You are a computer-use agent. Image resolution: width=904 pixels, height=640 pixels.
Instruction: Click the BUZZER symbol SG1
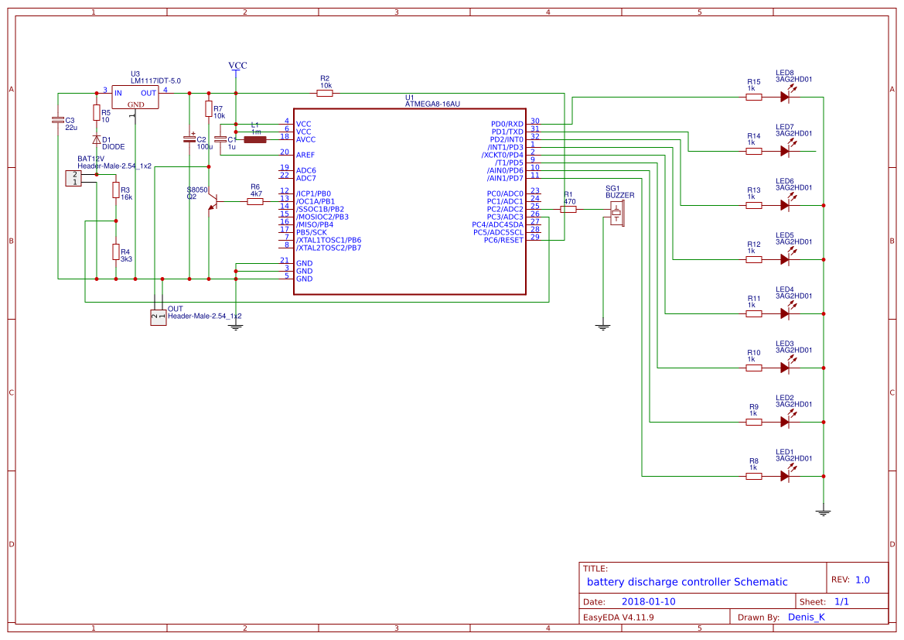(x=616, y=213)
